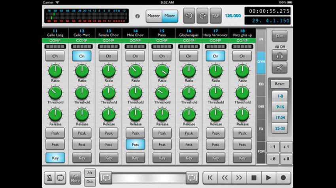Switch to the Master view

pyautogui.click(x=154, y=16)
